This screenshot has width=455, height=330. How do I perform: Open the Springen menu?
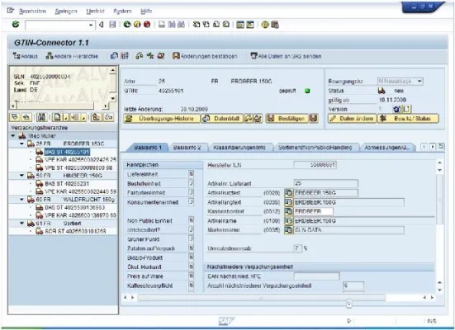click(66, 12)
